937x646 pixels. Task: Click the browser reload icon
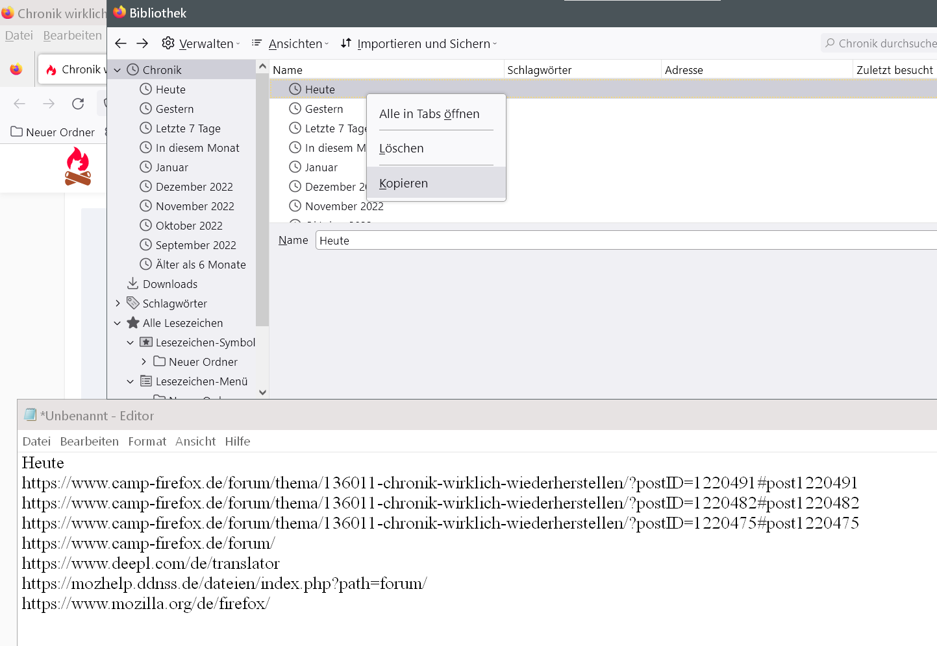(78, 103)
